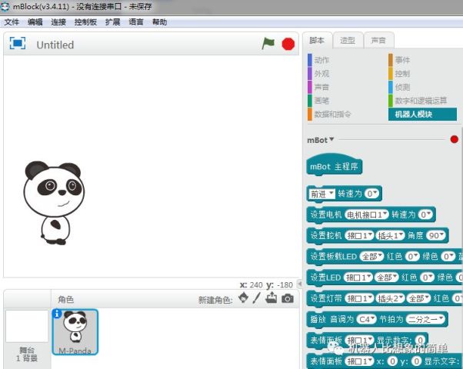Open the C4 note dropdown
This screenshot has width=463, height=369.
pos(366,319)
